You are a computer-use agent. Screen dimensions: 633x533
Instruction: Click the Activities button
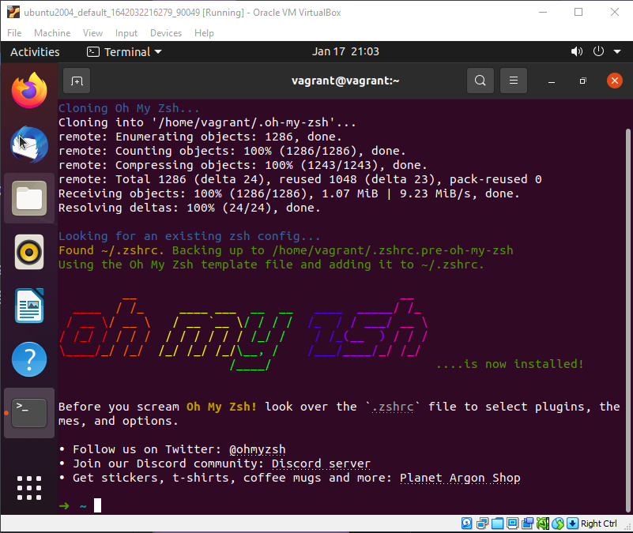[x=35, y=52]
